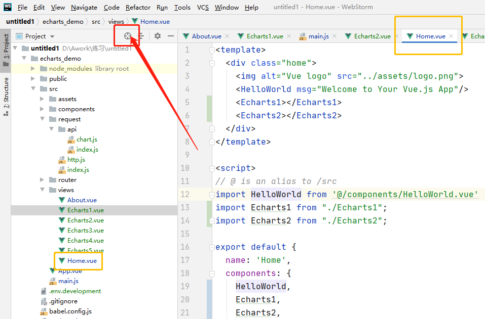Expand the router folder arrow
Viewport: 485px width, 319px height.
pos(42,180)
